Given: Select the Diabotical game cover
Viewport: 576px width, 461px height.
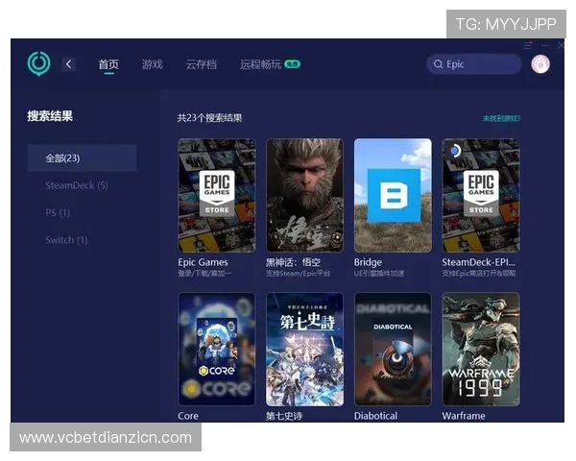Looking at the screenshot, I should pos(393,349).
